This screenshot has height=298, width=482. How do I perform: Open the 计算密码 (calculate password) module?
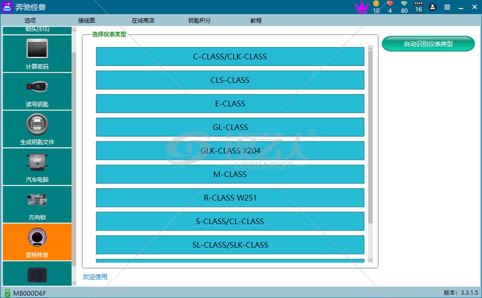[37, 54]
